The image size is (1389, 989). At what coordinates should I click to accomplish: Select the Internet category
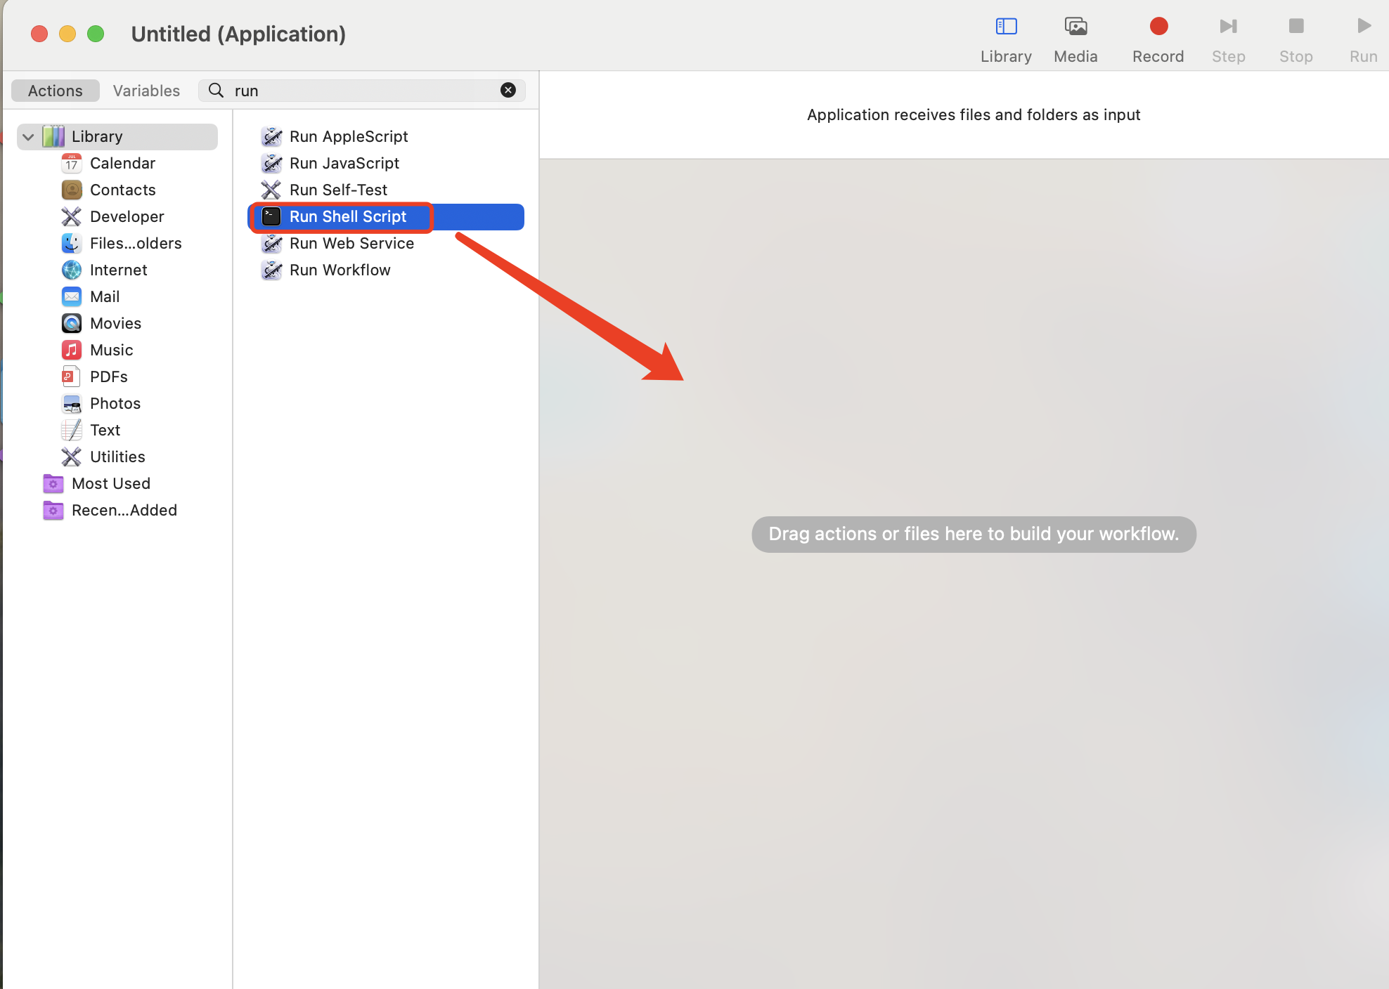point(118,270)
